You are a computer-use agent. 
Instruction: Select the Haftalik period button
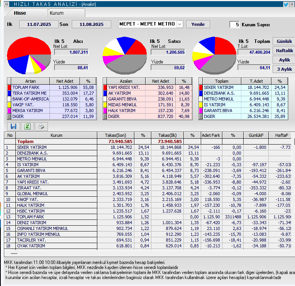[284, 51]
